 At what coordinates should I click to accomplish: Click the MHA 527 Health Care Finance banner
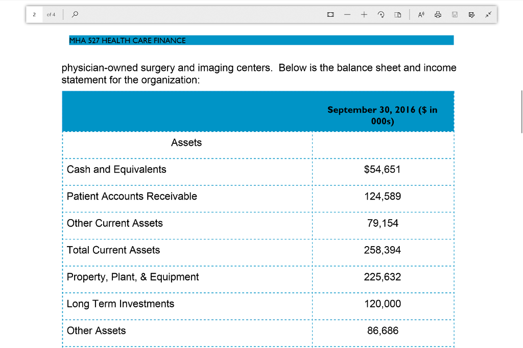pos(128,40)
